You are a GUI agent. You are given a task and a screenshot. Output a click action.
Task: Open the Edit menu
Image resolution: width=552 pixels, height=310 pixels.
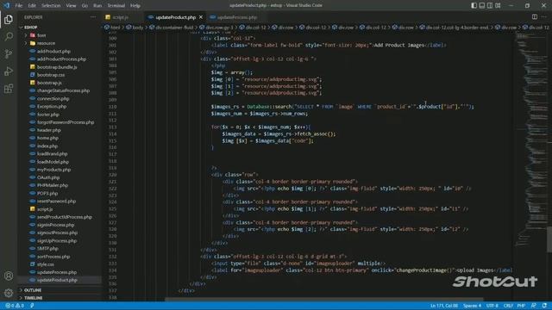(32, 5)
